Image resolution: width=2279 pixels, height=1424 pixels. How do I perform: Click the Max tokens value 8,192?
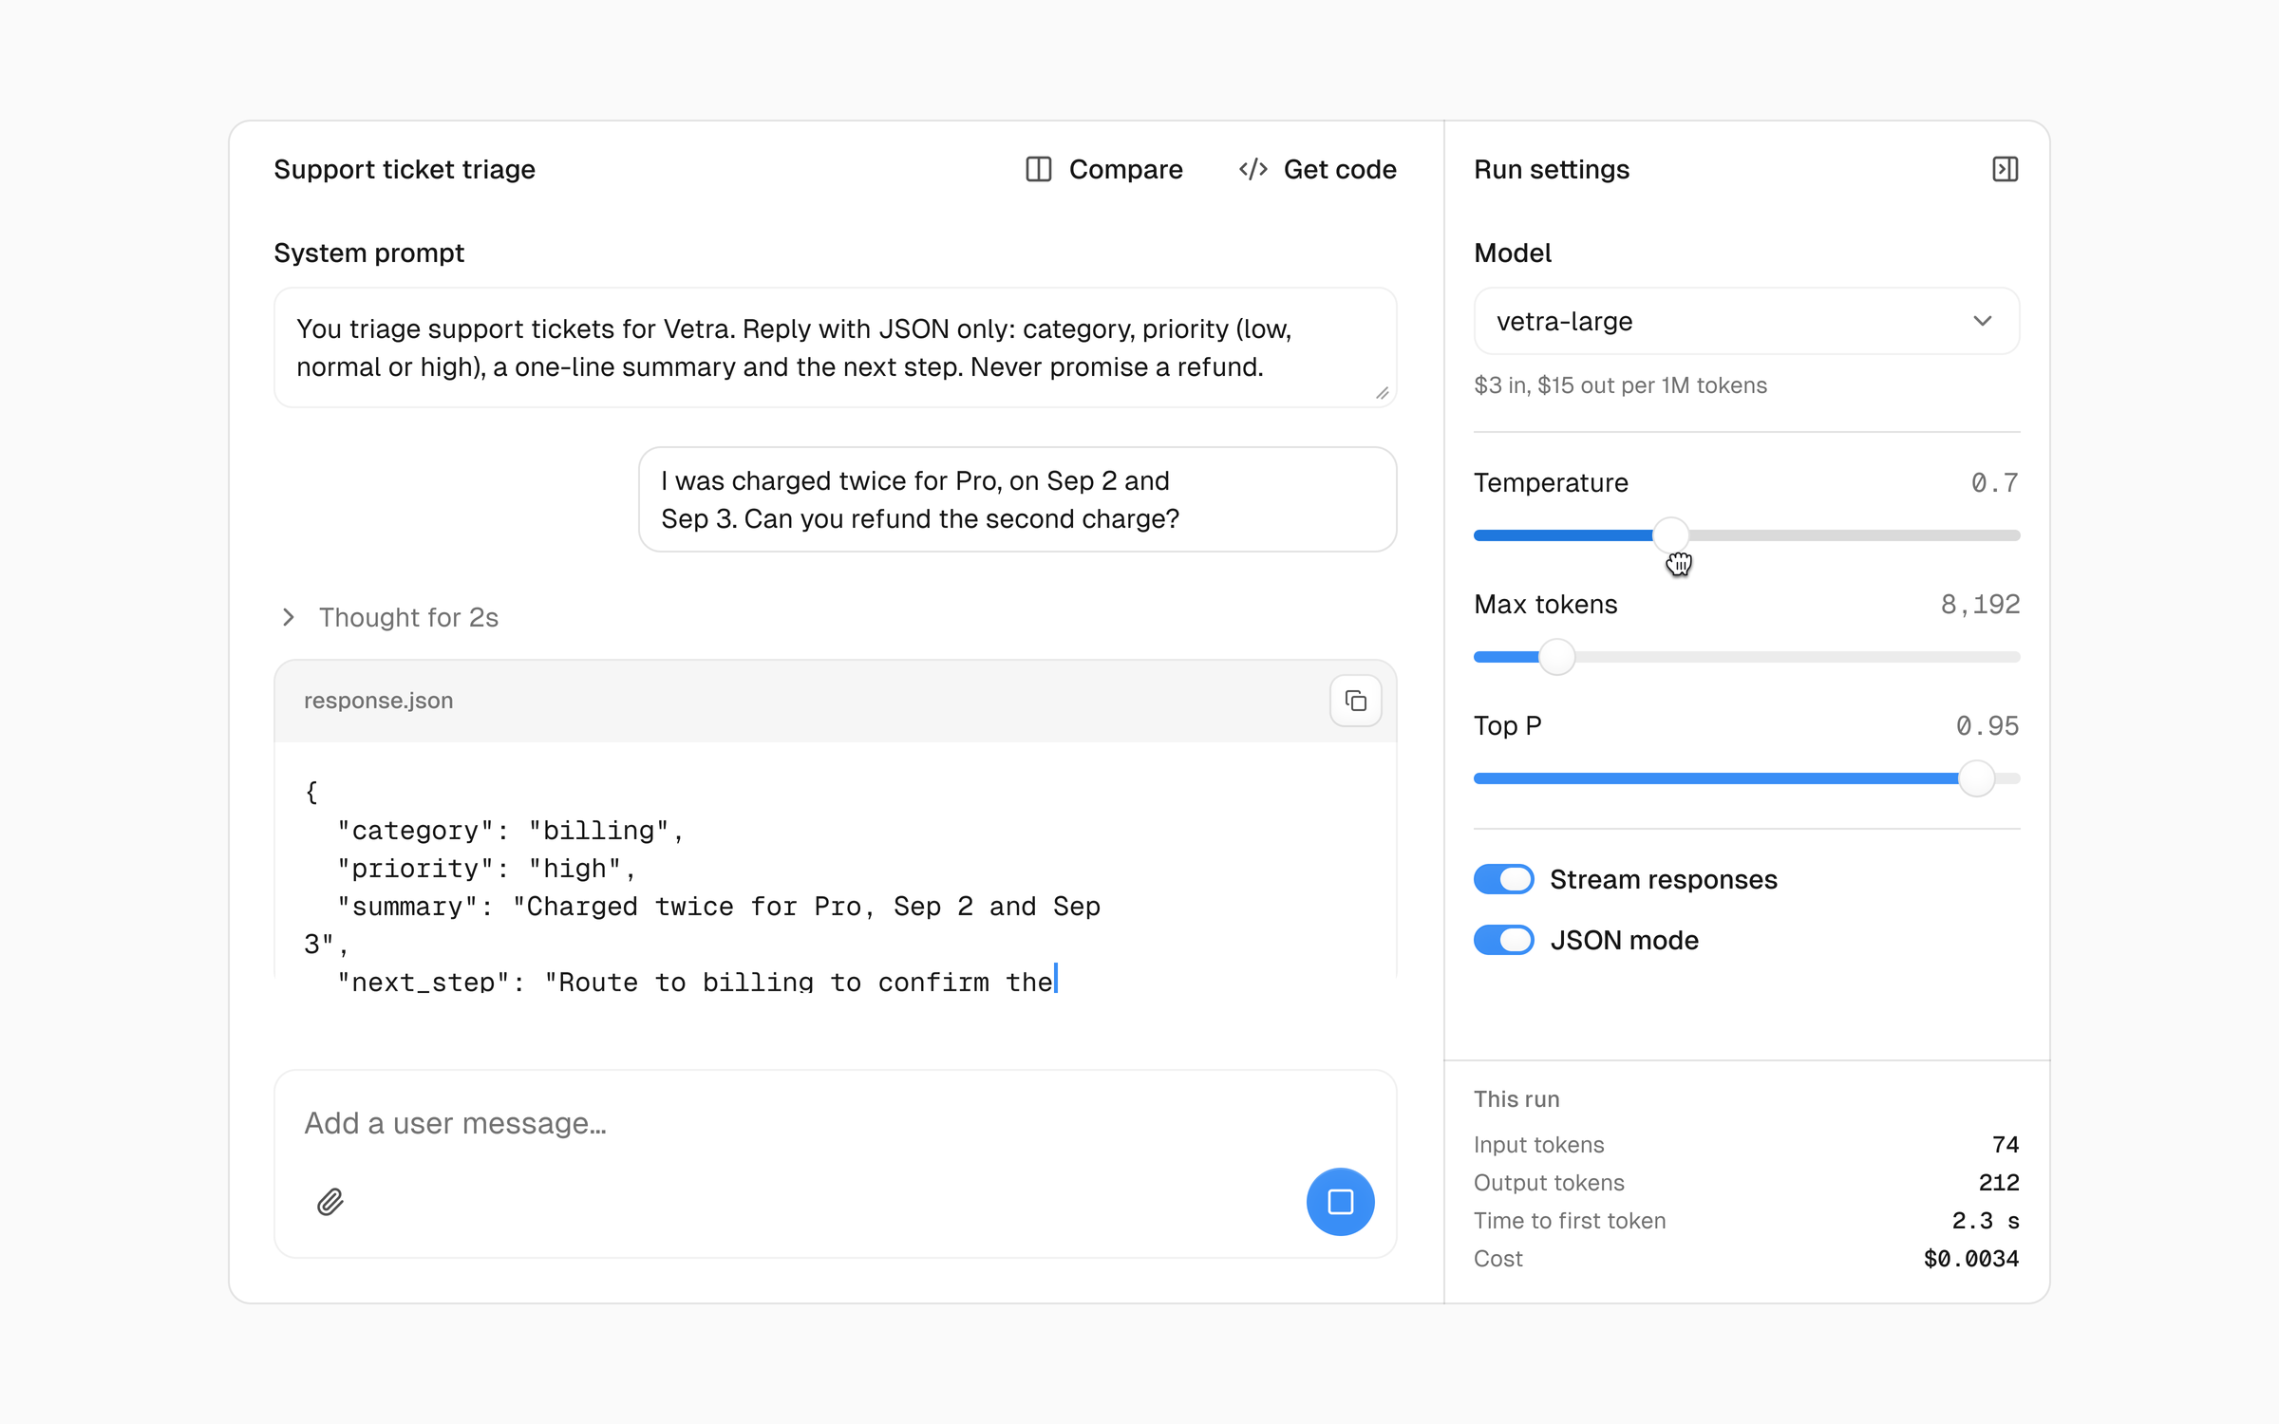pos(1980,604)
